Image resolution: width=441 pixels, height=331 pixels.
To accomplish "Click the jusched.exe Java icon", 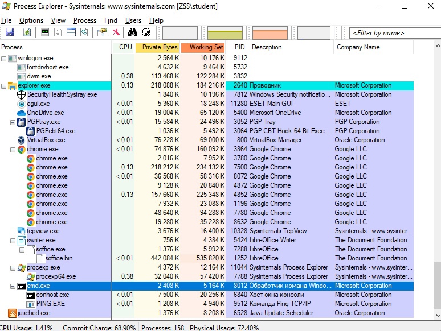I will pos(13,313).
